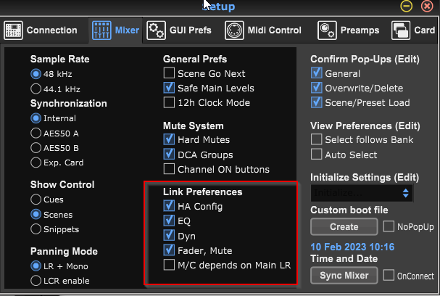Enable Scene Go Next checkbox
Viewport: 440px width, 296px height.
pos(169,73)
